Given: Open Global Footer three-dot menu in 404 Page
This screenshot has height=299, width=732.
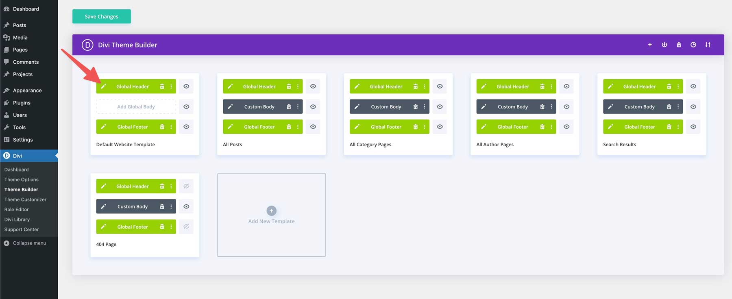Looking at the screenshot, I should coord(171,227).
